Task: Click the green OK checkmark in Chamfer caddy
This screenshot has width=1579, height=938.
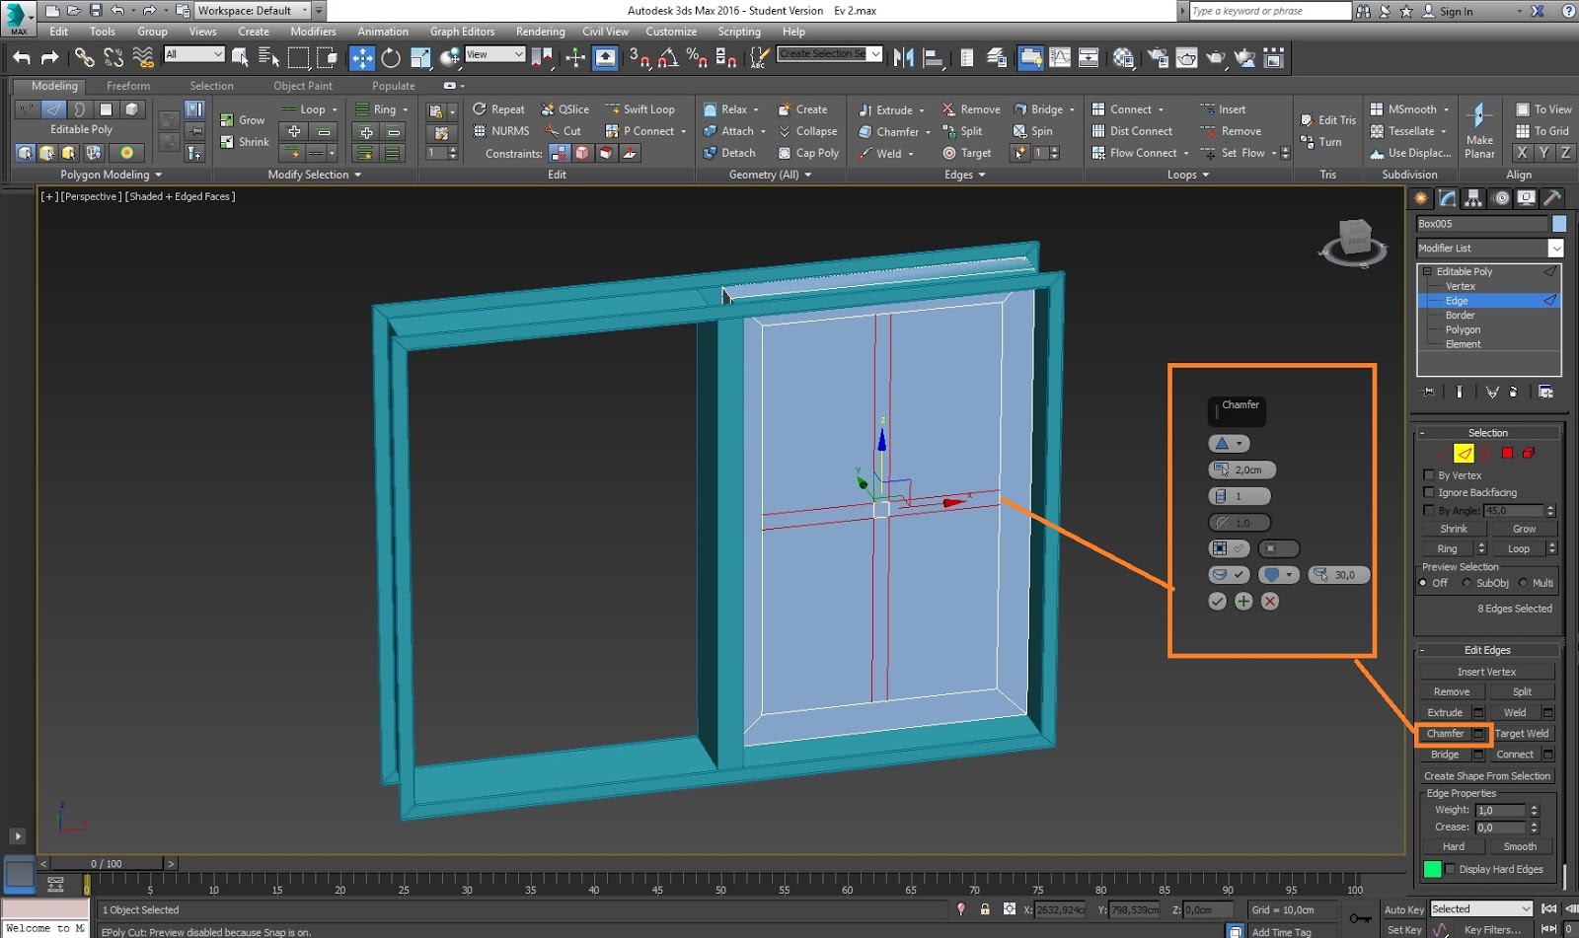Action: (x=1217, y=602)
